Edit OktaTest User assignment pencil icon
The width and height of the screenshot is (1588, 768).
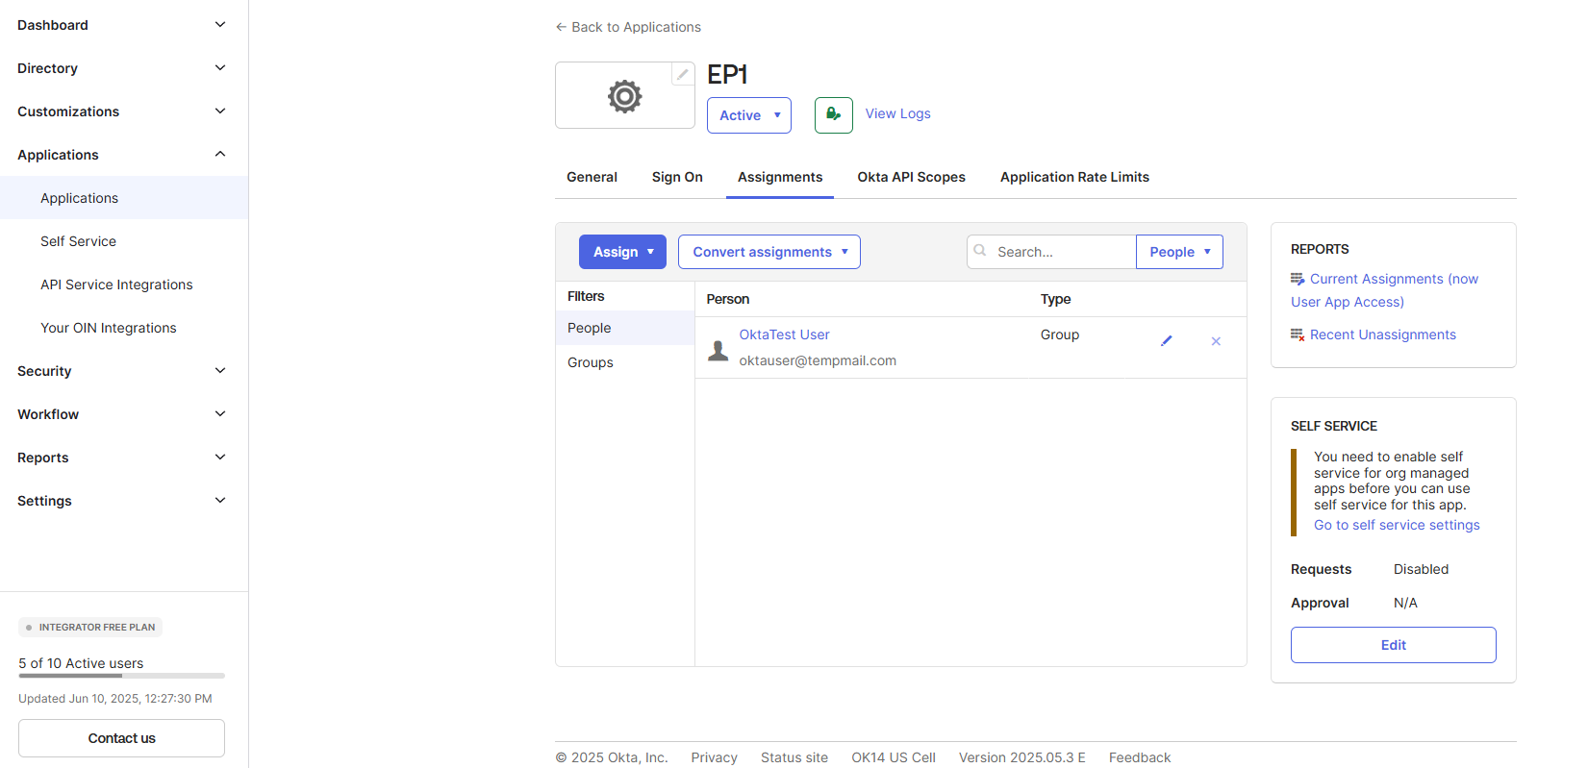click(x=1167, y=341)
